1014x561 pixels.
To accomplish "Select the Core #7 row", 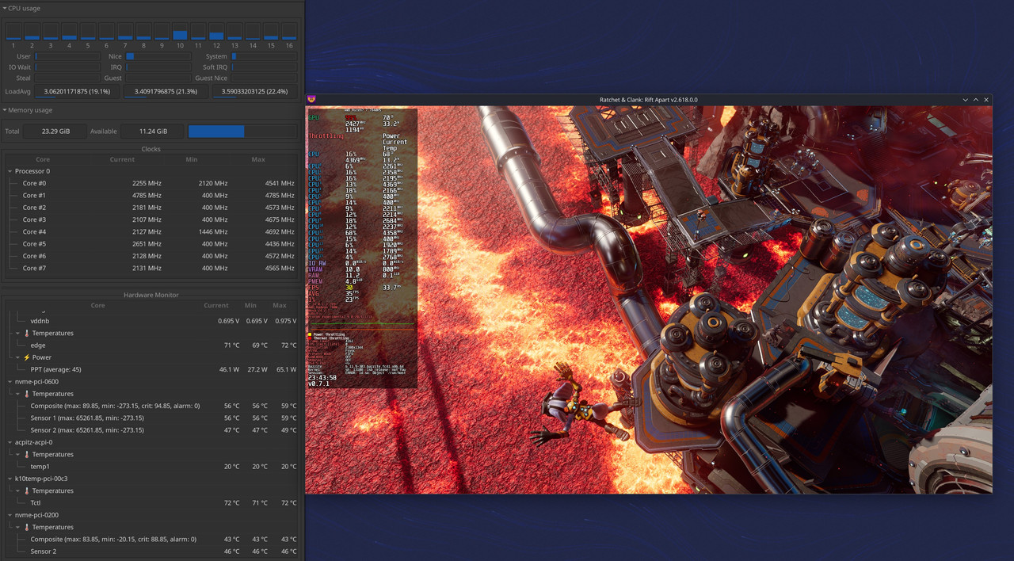I will (152, 269).
